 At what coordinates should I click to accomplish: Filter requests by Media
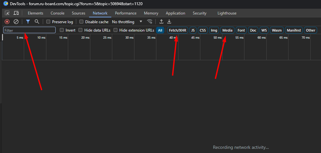tap(227, 30)
